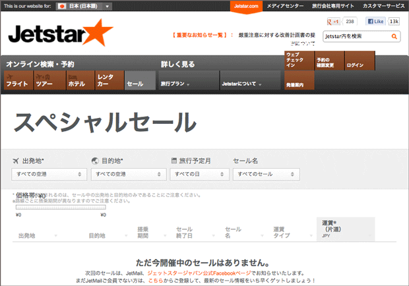This screenshot has height=286, width=409.
Task: Click the Google +1 button
Action: [333, 22]
